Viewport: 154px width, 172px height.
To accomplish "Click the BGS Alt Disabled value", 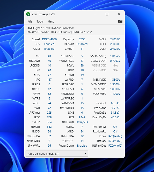I will point(82,44).
